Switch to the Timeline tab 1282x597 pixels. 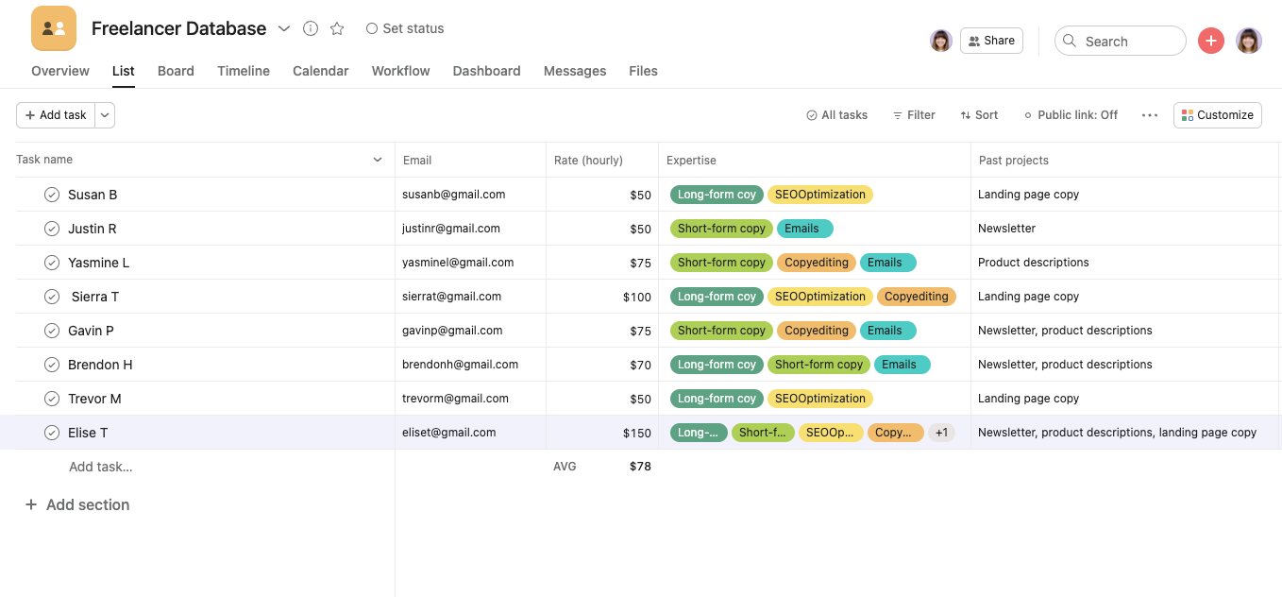(x=243, y=71)
